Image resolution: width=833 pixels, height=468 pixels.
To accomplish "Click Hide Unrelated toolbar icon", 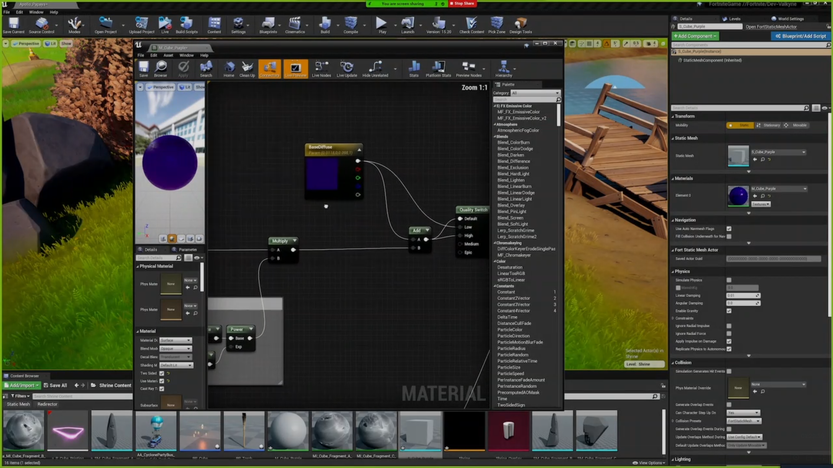I will 375,69.
